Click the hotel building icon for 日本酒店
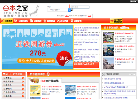138x99 pixels. point(31,21)
